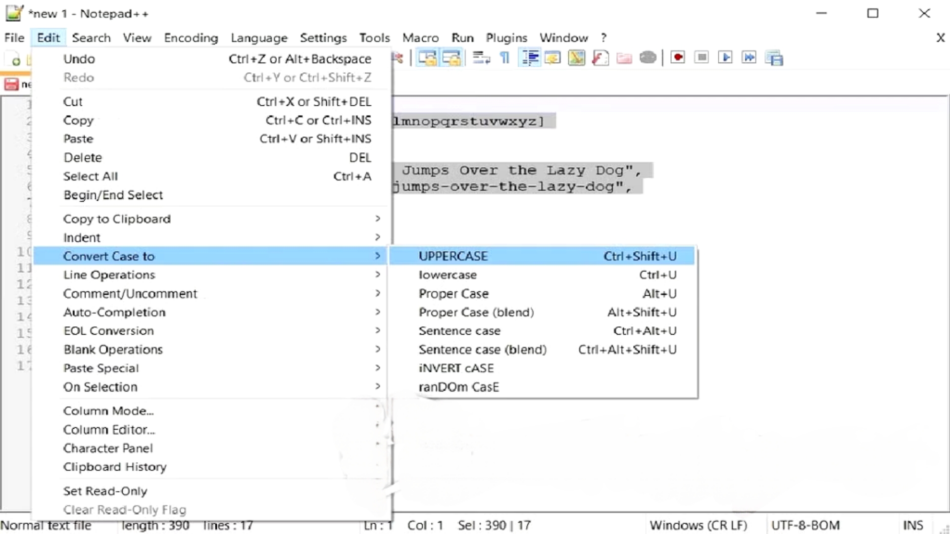Expand the Line Operations submenu

click(109, 275)
